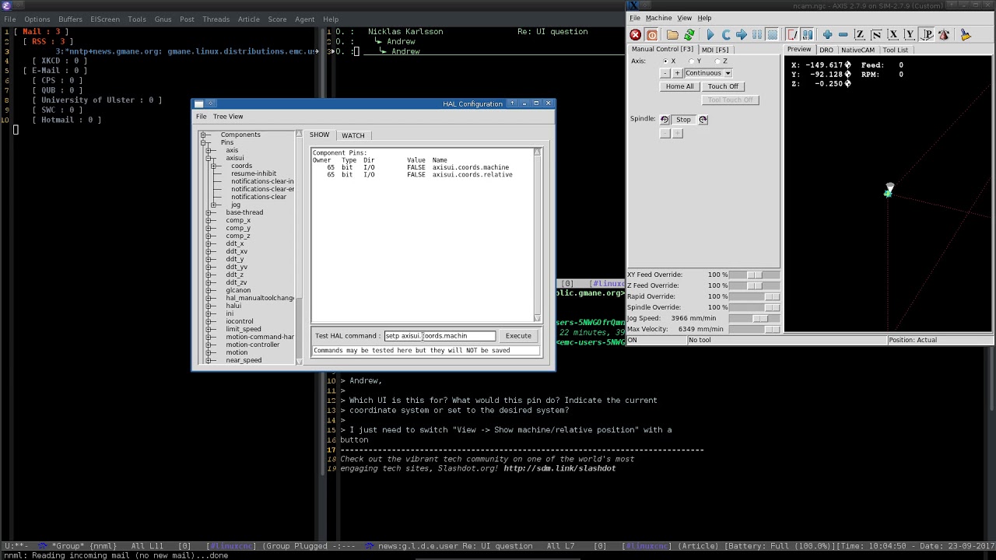This screenshot has height=560, width=996.
Task: Select the halui tree item
Action: point(233,306)
